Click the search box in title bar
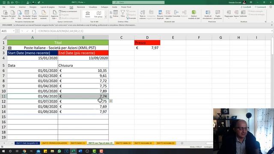 point(138,2)
